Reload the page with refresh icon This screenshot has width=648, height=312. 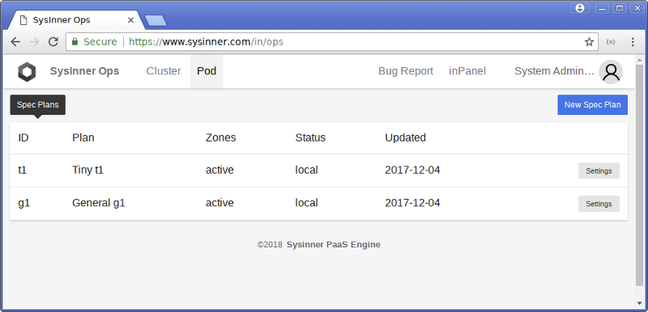click(53, 42)
